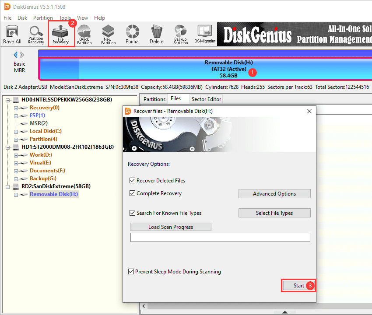
Task: Select Local Disk(C:) tree label
Action: pos(46,131)
